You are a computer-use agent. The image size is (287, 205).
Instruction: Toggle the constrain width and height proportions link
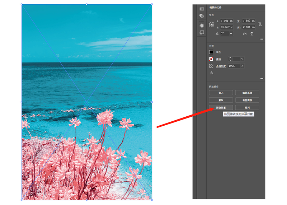coord(260,24)
